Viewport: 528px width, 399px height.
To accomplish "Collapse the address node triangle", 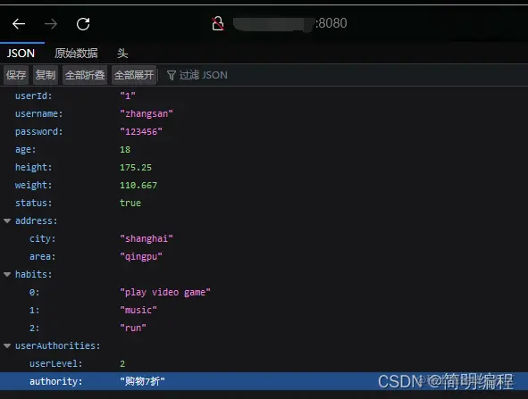I will [x=7, y=220].
